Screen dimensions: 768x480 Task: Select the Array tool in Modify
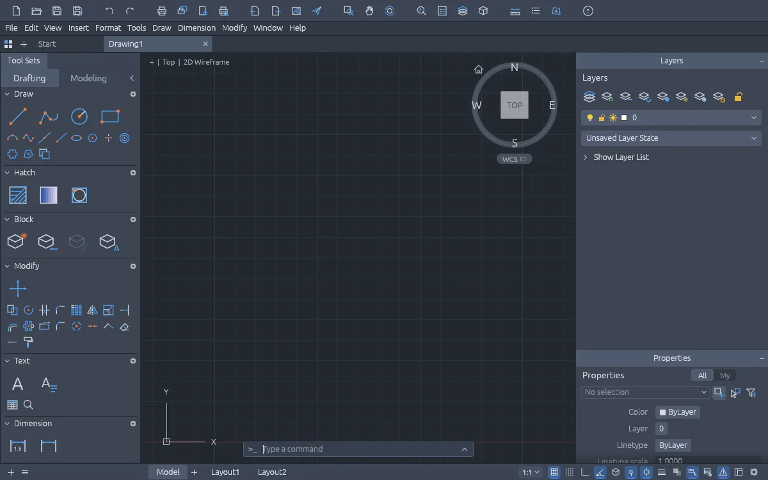(76, 310)
